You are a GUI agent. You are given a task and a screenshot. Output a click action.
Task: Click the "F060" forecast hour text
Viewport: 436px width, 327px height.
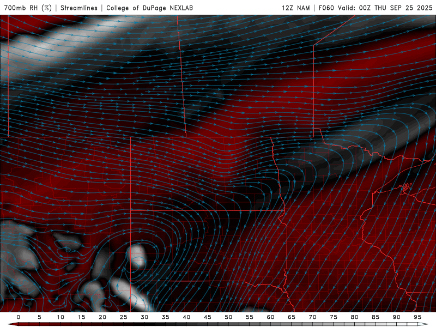326,8
